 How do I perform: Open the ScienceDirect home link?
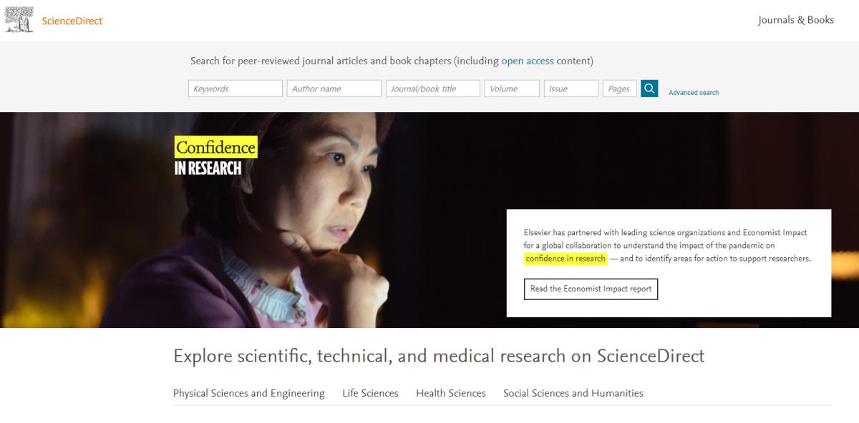coord(73,21)
